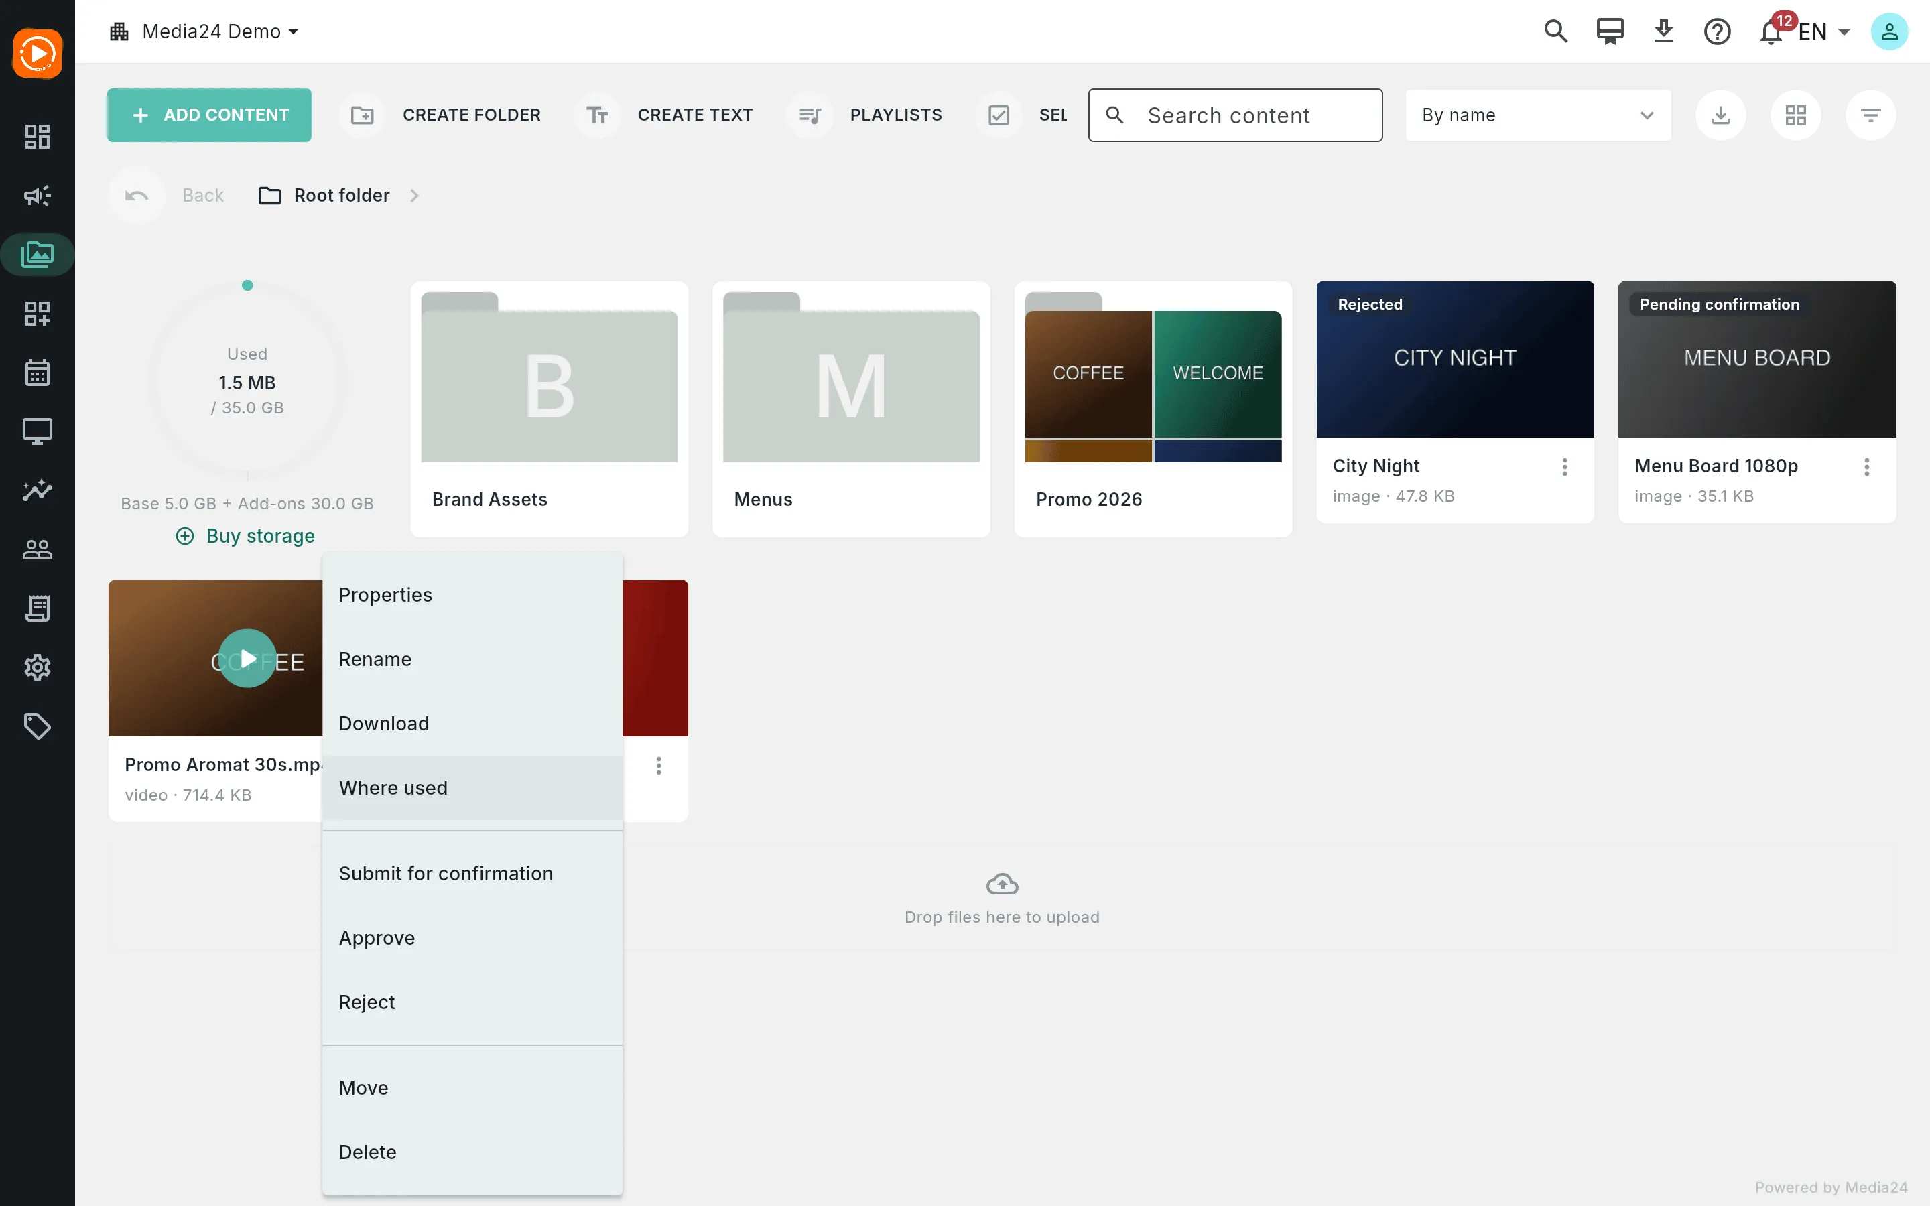
Task: Play the Promo Aromat 30s video
Action: point(247,658)
